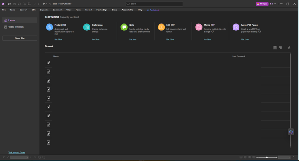Open the File menu
The image size is (299, 161).
(x=4, y=10)
